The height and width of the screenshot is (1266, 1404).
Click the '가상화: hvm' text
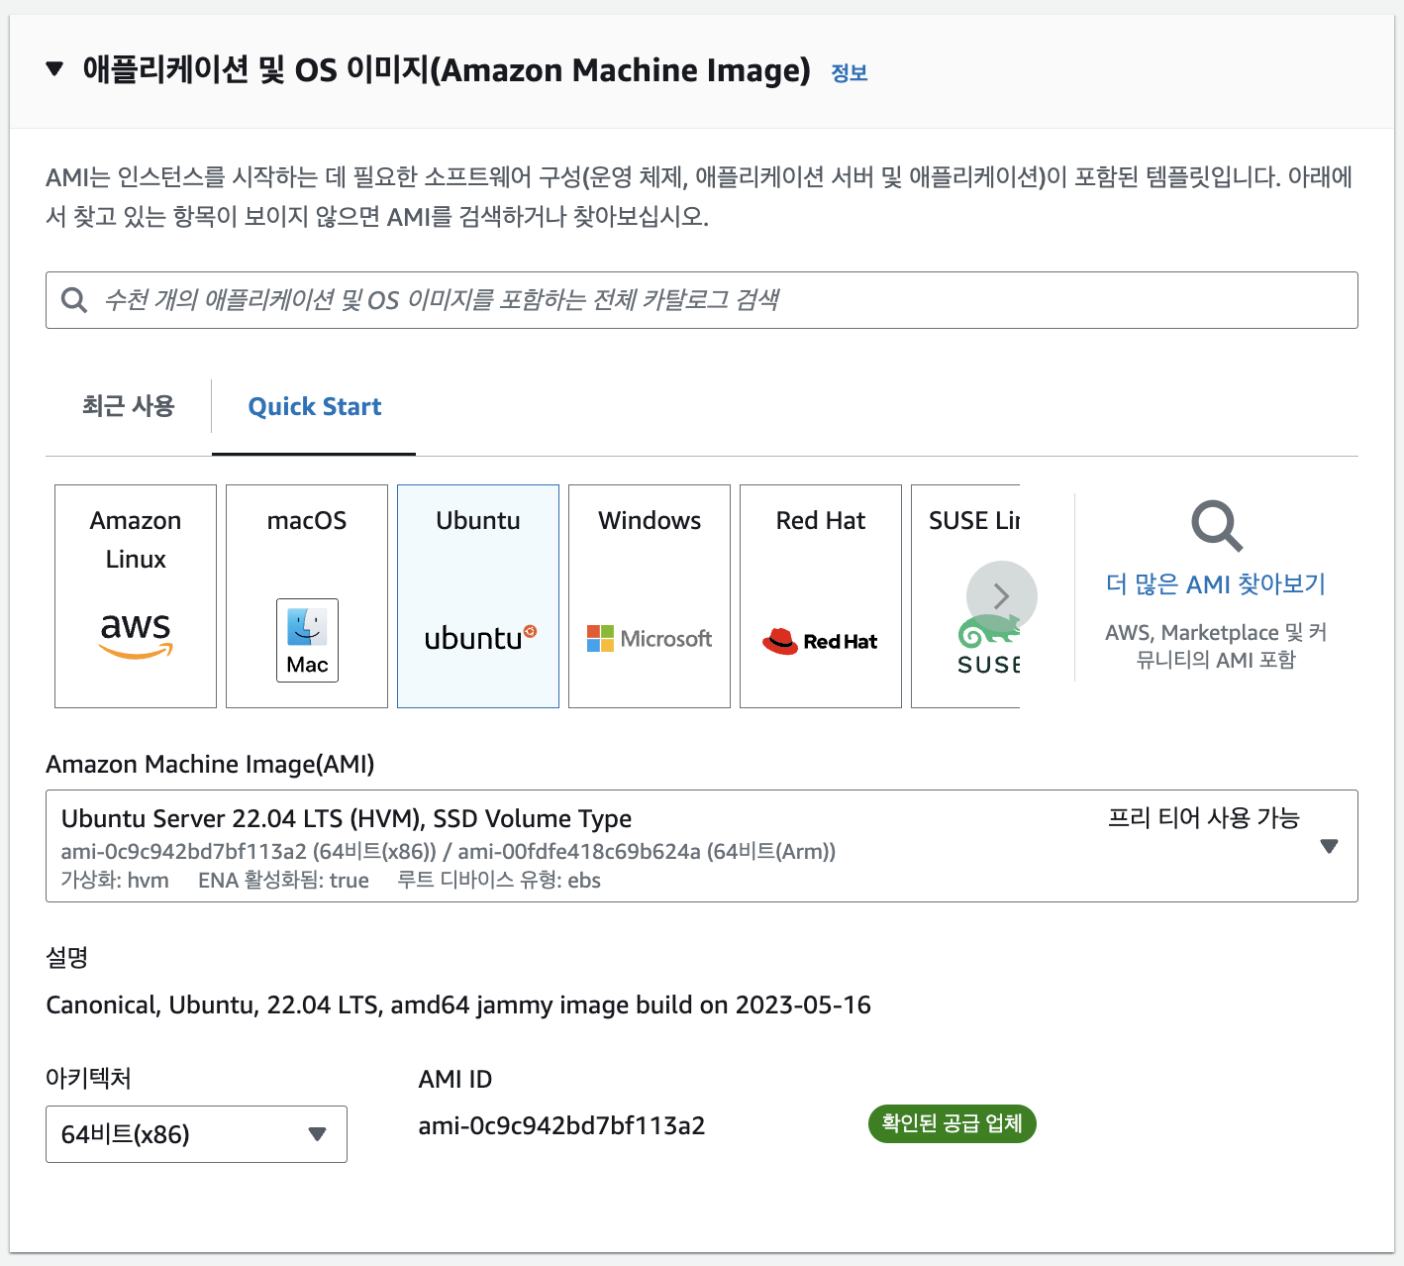[x=115, y=881]
